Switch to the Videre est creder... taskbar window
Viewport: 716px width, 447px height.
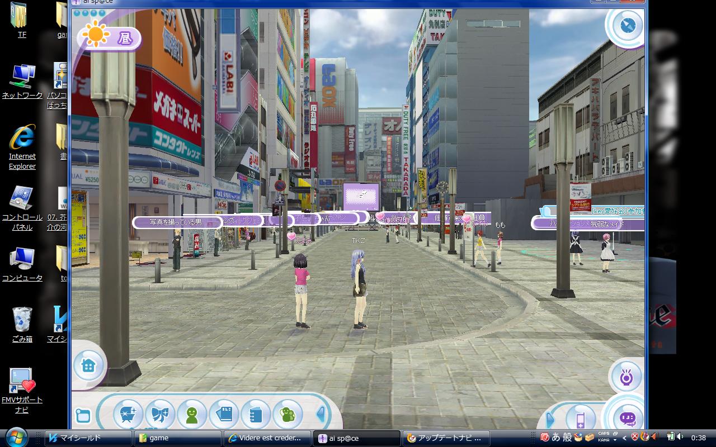[267, 438]
